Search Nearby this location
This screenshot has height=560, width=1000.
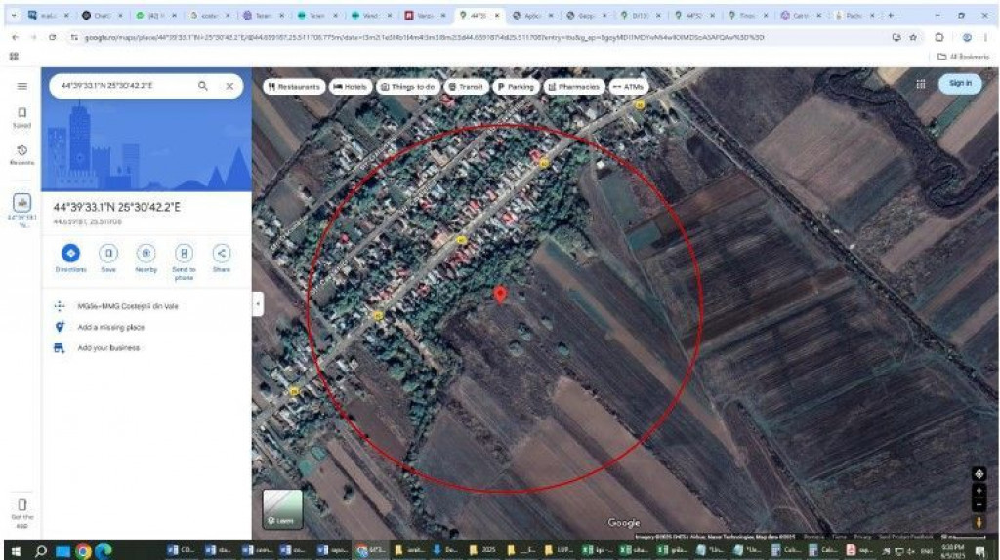(146, 253)
